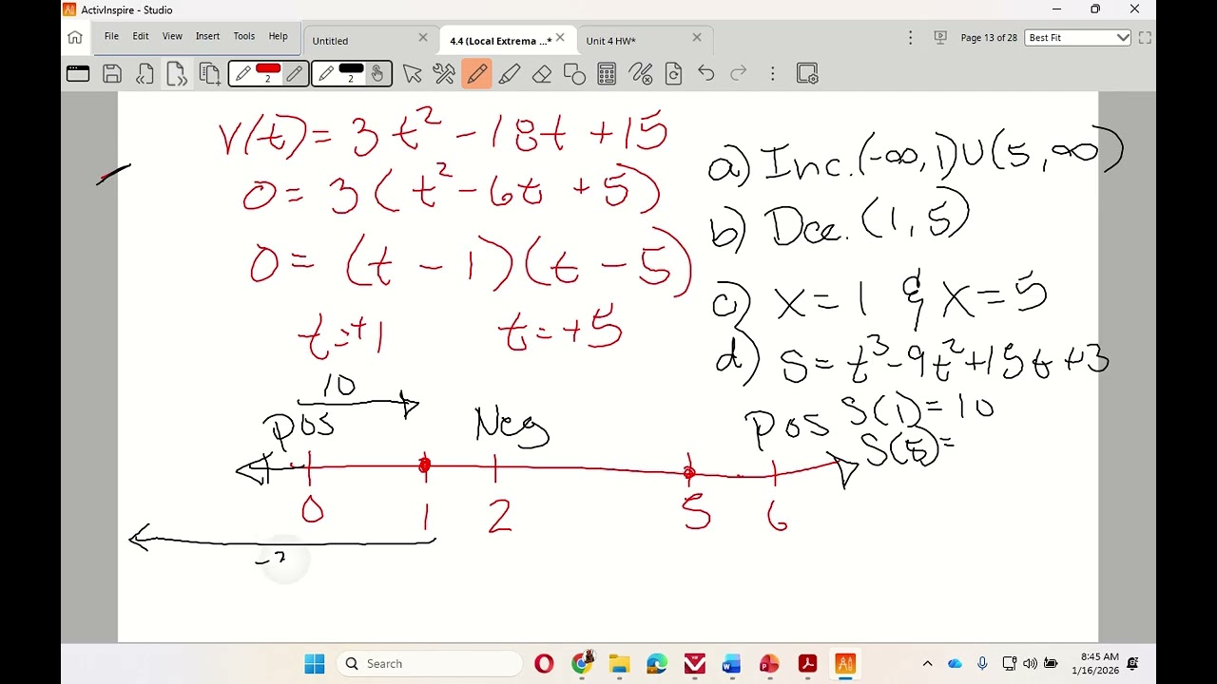Open the toolbar more options menu

tap(773, 74)
